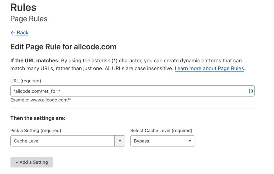Open the Select Cache Level dropdown
The height and width of the screenshot is (174, 274).
click(162, 141)
